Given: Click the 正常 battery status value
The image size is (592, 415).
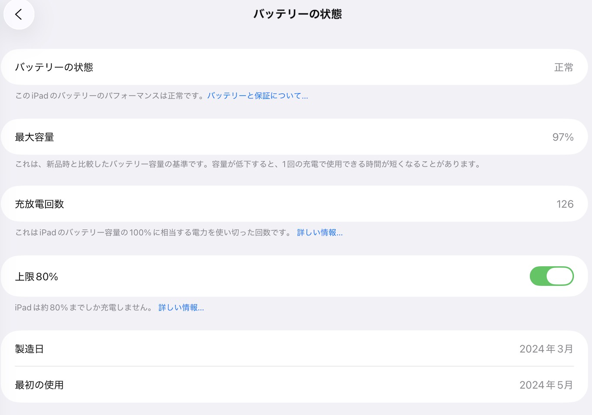Looking at the screenshot, I should tap(563, 67).
